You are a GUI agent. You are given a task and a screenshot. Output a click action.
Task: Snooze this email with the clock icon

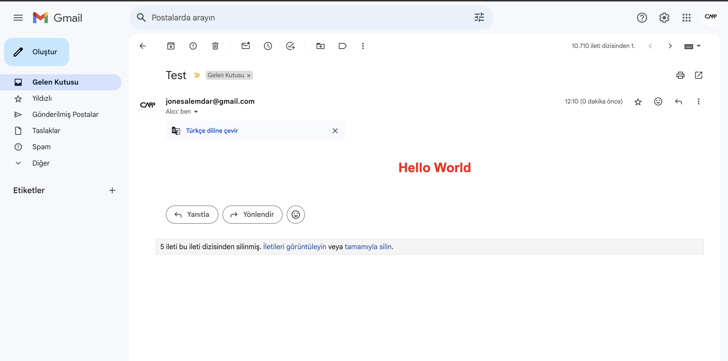(268, 46)
